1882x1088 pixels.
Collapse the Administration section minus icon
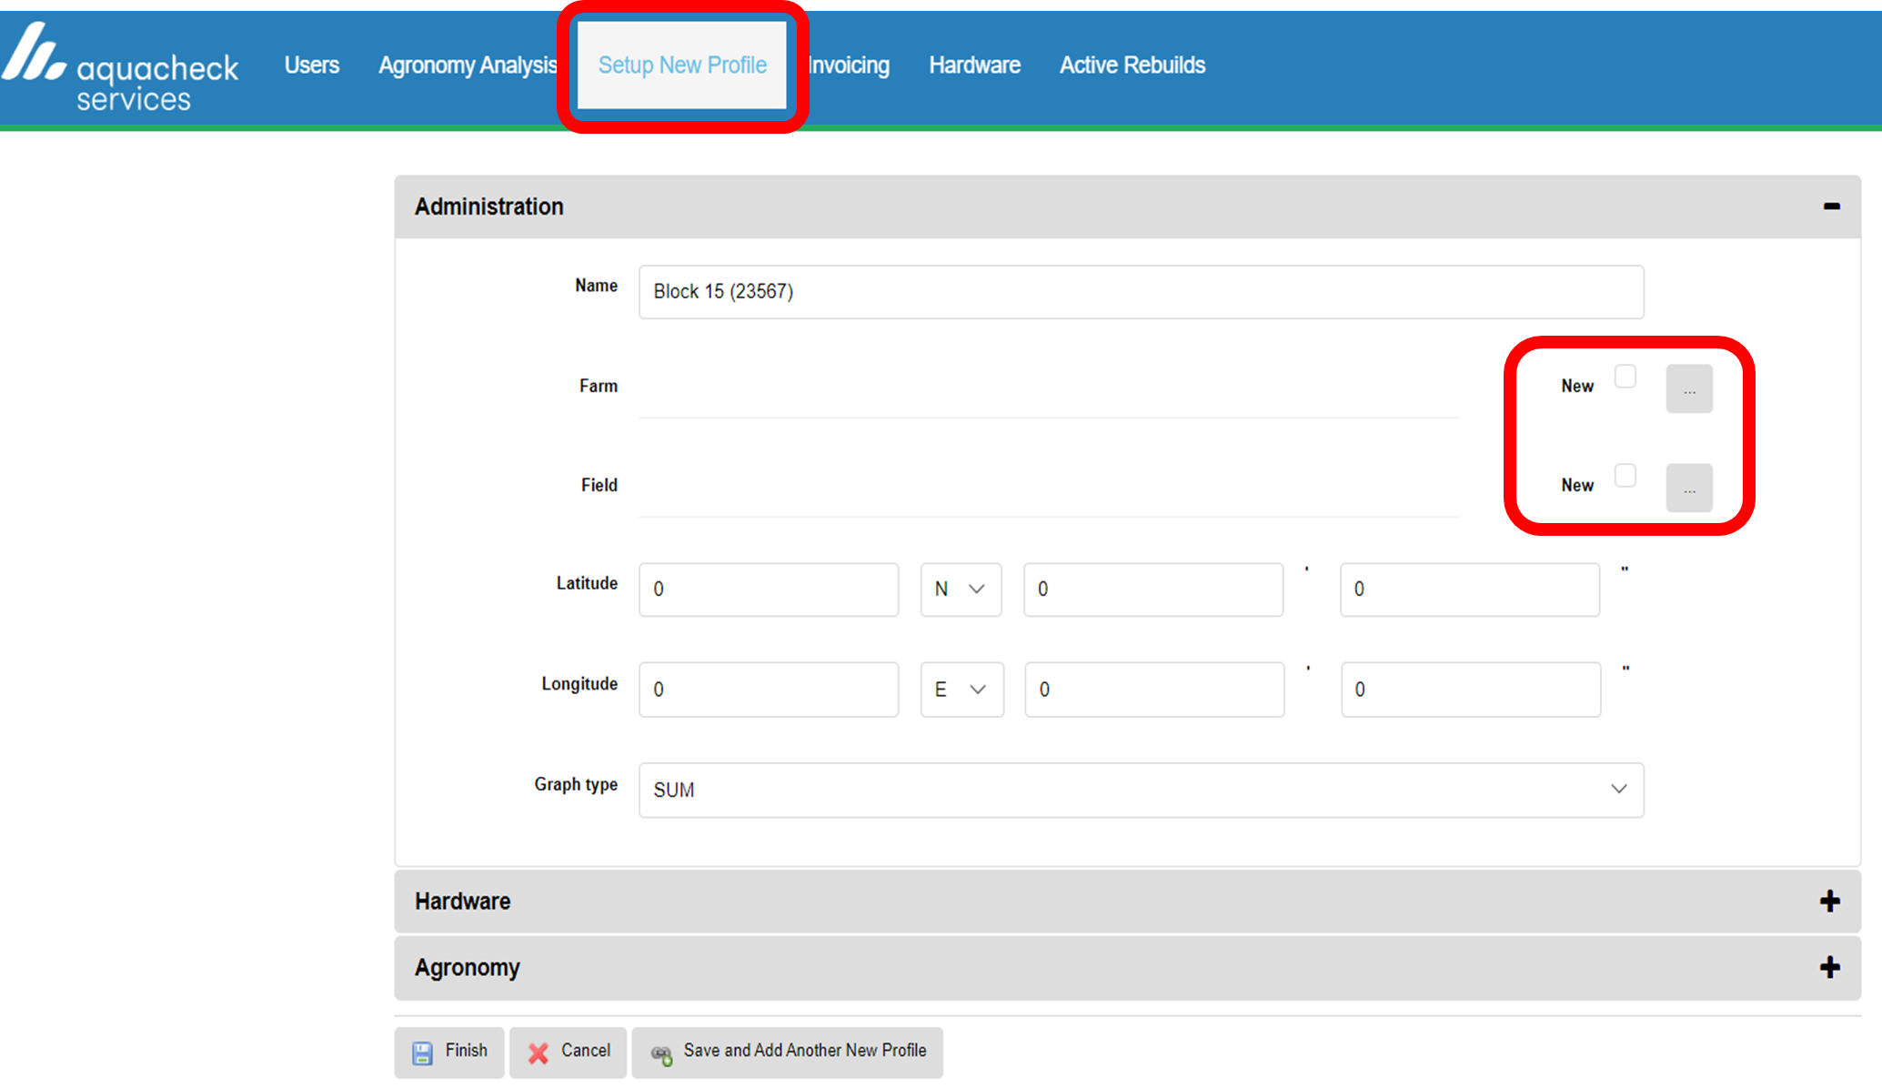tap(1831, 207)
